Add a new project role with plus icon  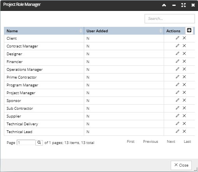pos(189,30)
